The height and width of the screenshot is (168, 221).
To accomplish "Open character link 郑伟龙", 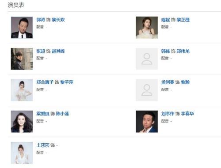I will 183,51.
